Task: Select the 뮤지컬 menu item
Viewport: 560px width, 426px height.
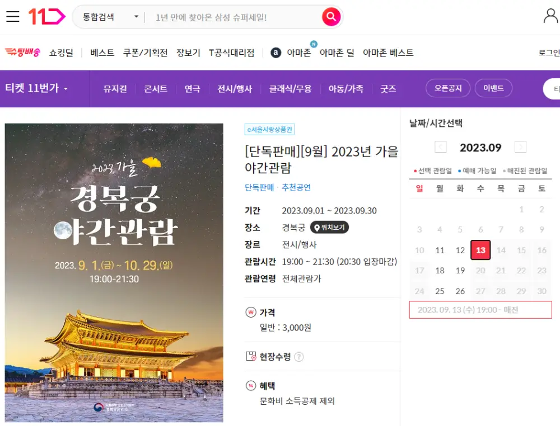Action: coord(115,89)
